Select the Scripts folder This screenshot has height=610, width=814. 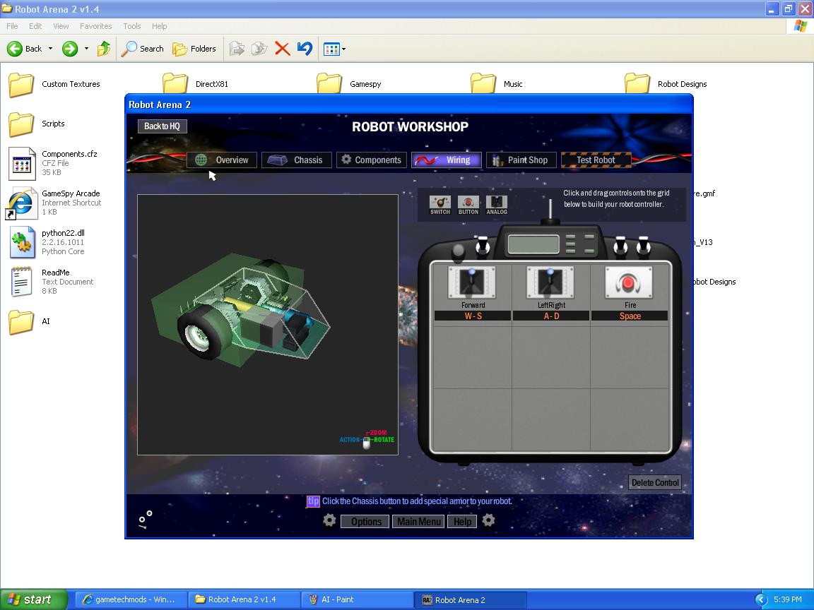(36, 124)
